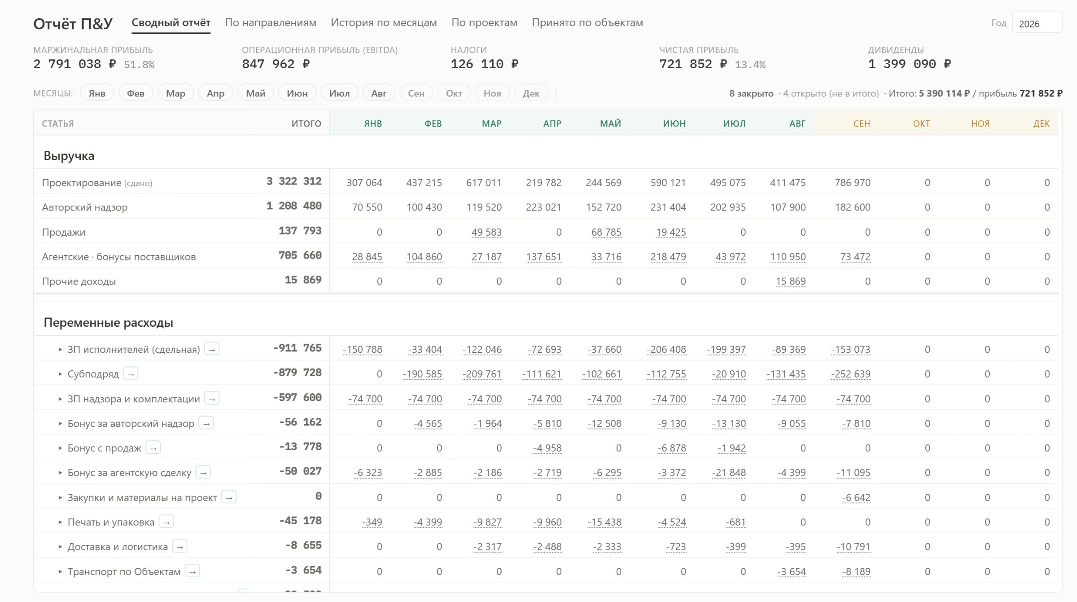Screen dimensions: 1077x602
Task: Expand the Доставка и логистика row
Action: coord(60,547)
